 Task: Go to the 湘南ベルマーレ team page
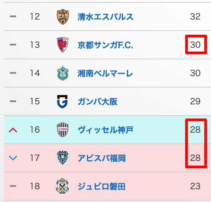pyautogui.click(x=105, y=73)
